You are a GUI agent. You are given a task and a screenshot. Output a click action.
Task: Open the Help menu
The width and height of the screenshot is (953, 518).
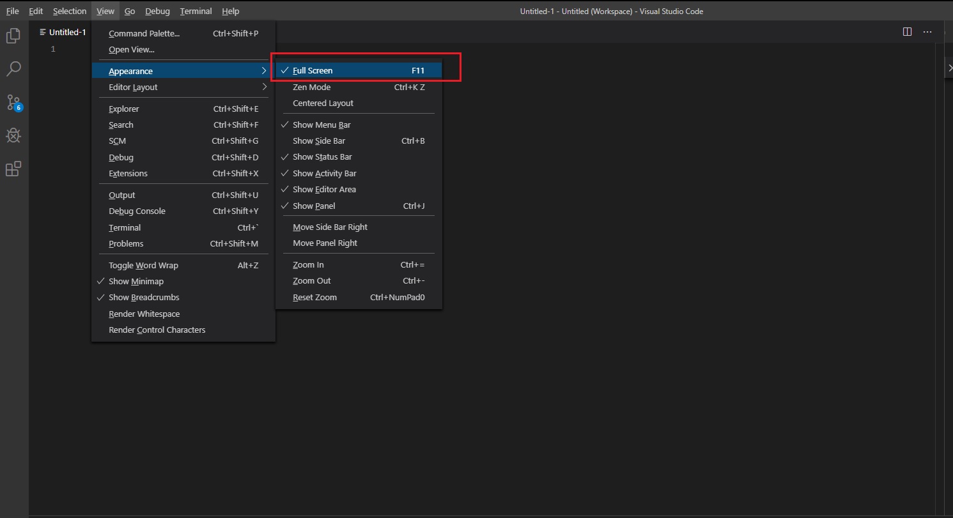coord(230,11)
